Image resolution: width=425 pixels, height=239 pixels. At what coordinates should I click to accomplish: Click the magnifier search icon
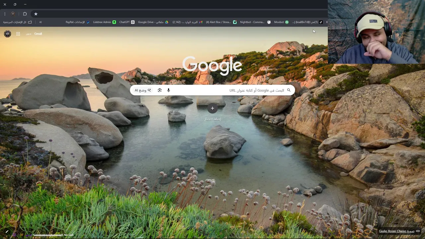(x=289, y=90)
